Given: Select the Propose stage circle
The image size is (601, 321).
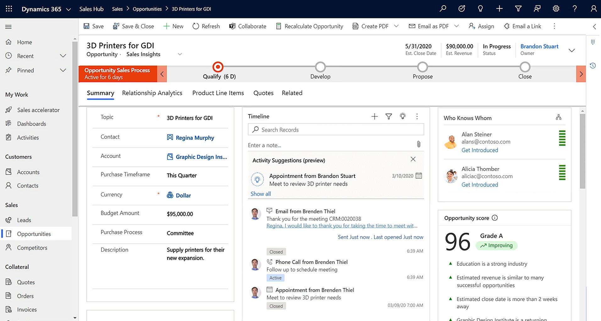Looking at the screenshot, I should (422, 67).
